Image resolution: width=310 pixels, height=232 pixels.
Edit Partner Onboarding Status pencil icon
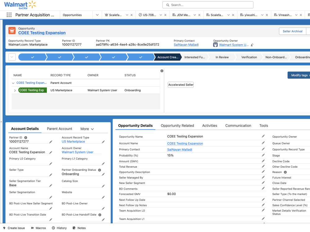point(103,174)
